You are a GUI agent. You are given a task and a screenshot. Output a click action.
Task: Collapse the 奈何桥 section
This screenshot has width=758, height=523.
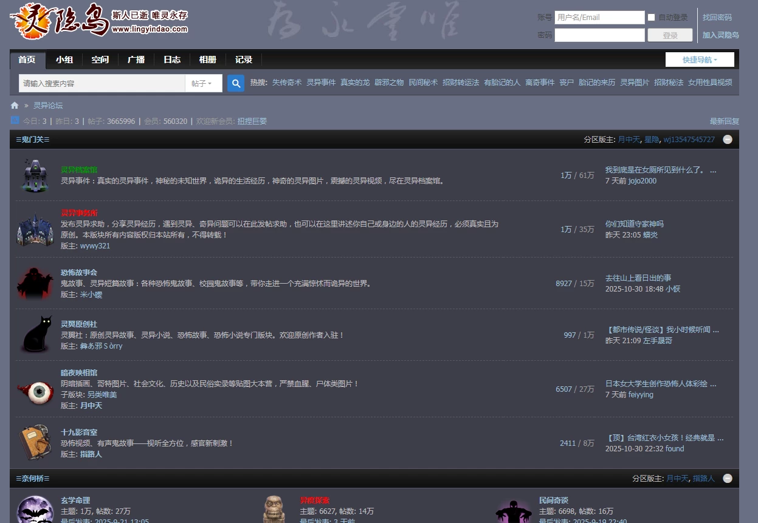coord(728,479)
